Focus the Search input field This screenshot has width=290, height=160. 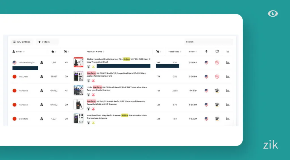pos(209,42)
